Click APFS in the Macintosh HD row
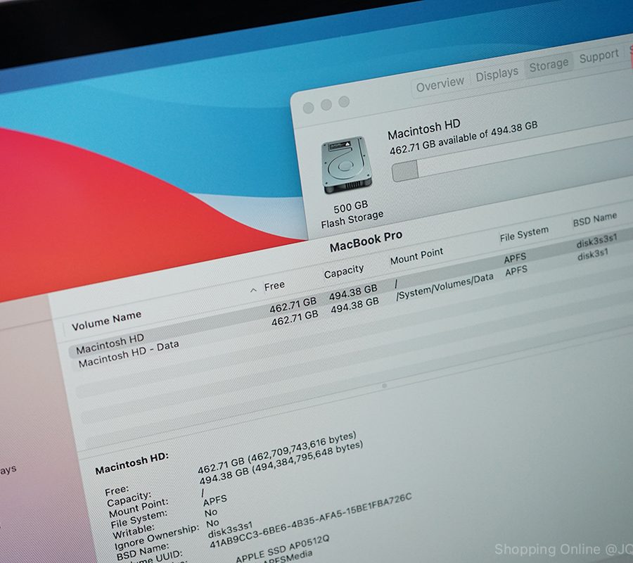Viewport: 633px width, 563px height. [x=515, y=258]
